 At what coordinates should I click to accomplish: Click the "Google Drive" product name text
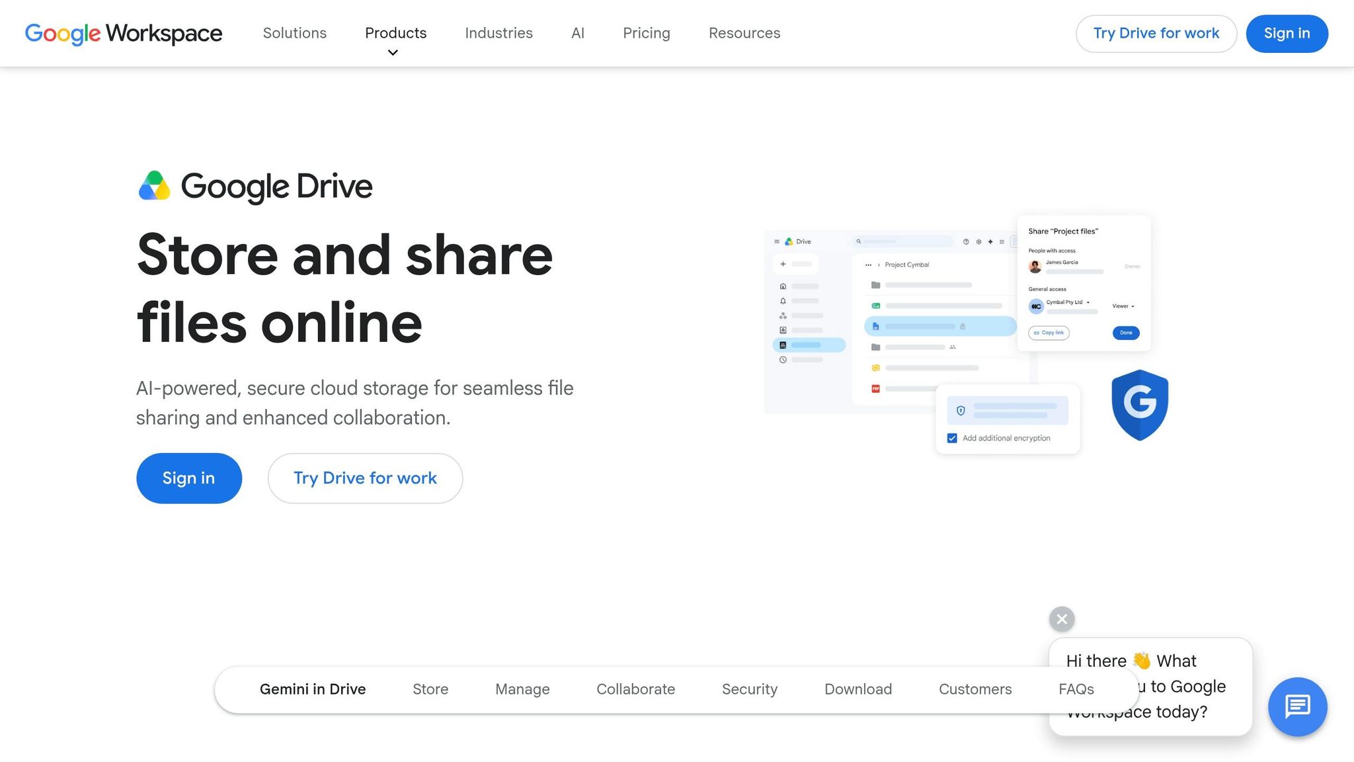[276, 187]
